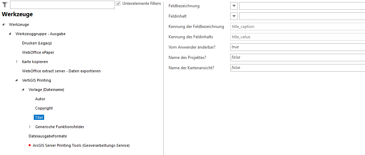Collapse the root Werkzeuge node
The image size is (365, 155).
(x=3, y=24)
